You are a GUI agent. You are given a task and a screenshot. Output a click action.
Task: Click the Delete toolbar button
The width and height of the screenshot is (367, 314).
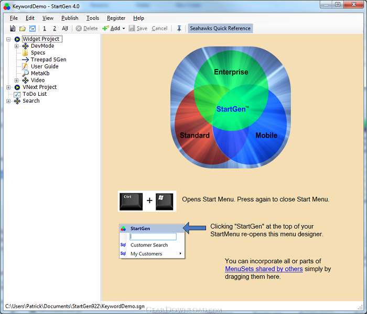coord(87,28)
